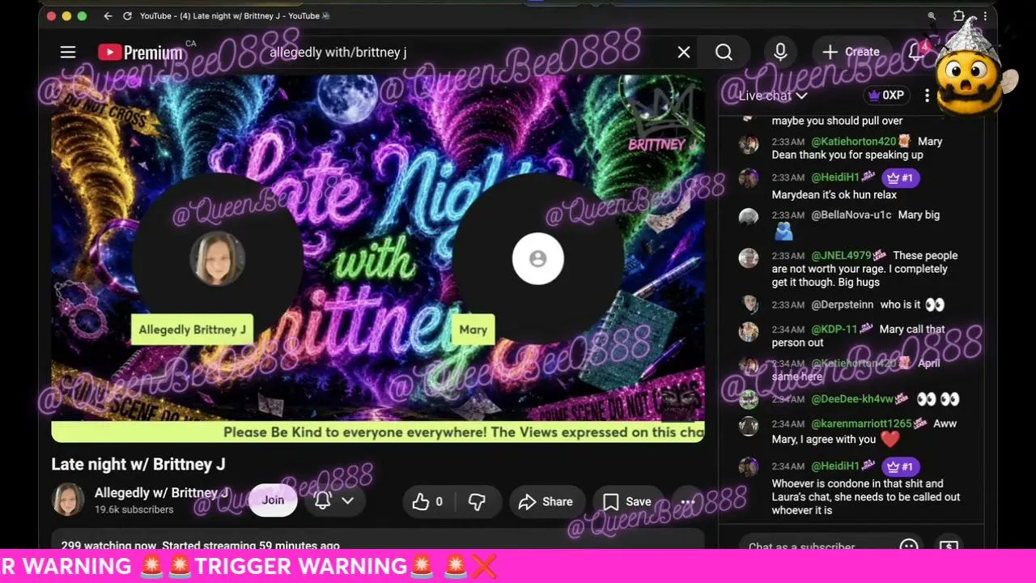Open @BellaNova-u1c's chat username

(851, 215)
